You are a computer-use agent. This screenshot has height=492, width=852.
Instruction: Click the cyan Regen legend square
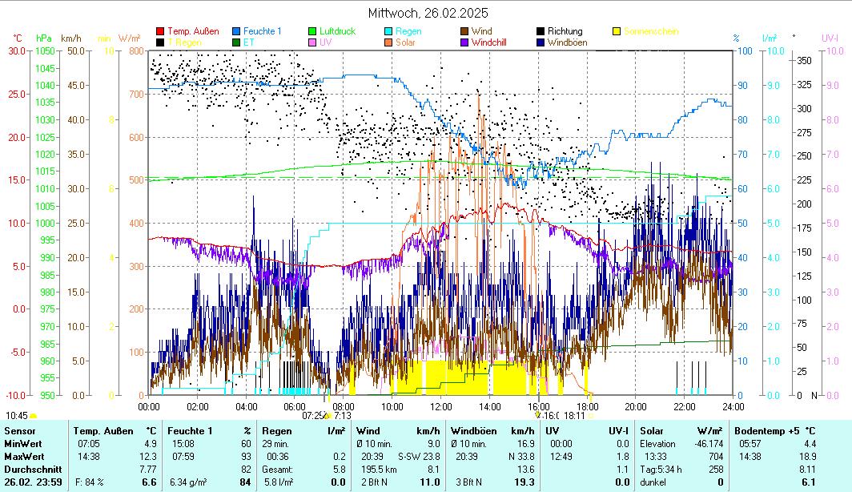[x=388, y=31]
